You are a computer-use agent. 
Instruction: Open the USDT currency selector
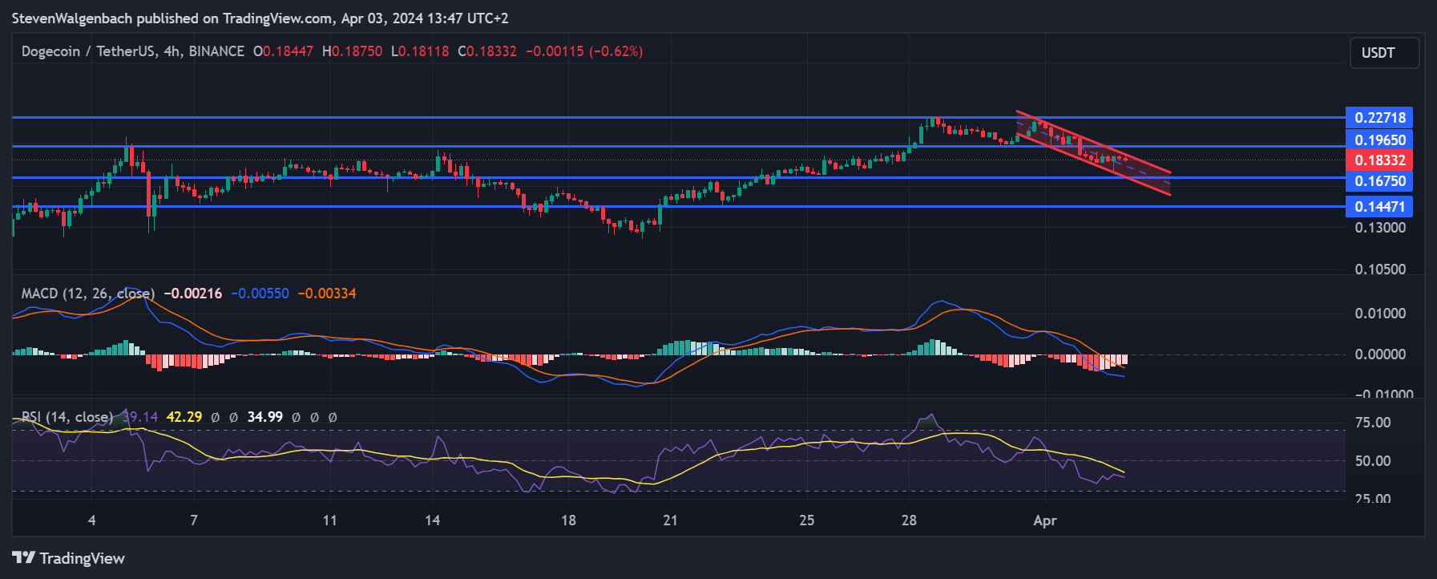click(1384, 53)
